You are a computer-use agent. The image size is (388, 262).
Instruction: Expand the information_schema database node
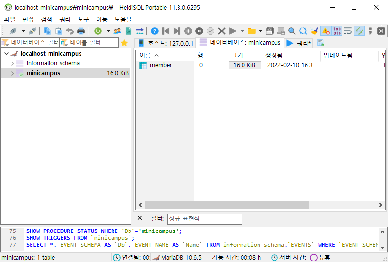13,63
